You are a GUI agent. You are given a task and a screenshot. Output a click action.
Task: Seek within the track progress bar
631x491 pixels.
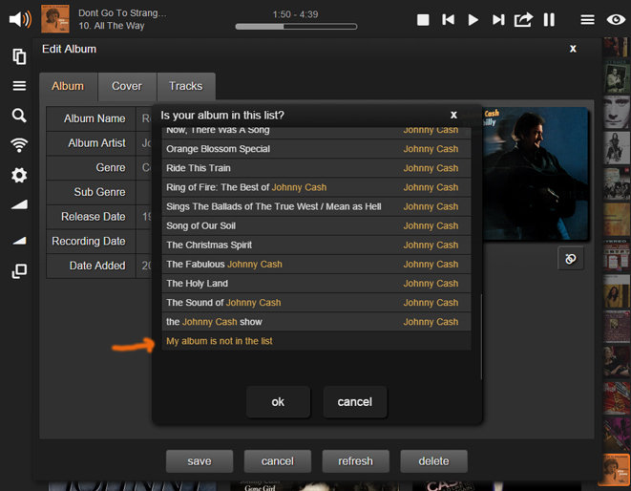[296, 27]
